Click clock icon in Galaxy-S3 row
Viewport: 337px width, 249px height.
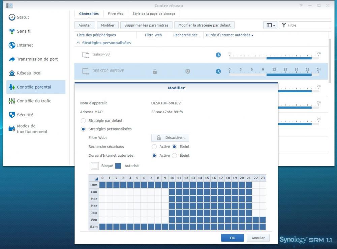[218, 55]
